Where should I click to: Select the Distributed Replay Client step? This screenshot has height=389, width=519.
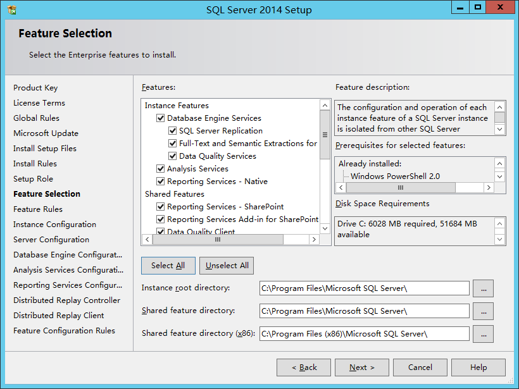59,316
